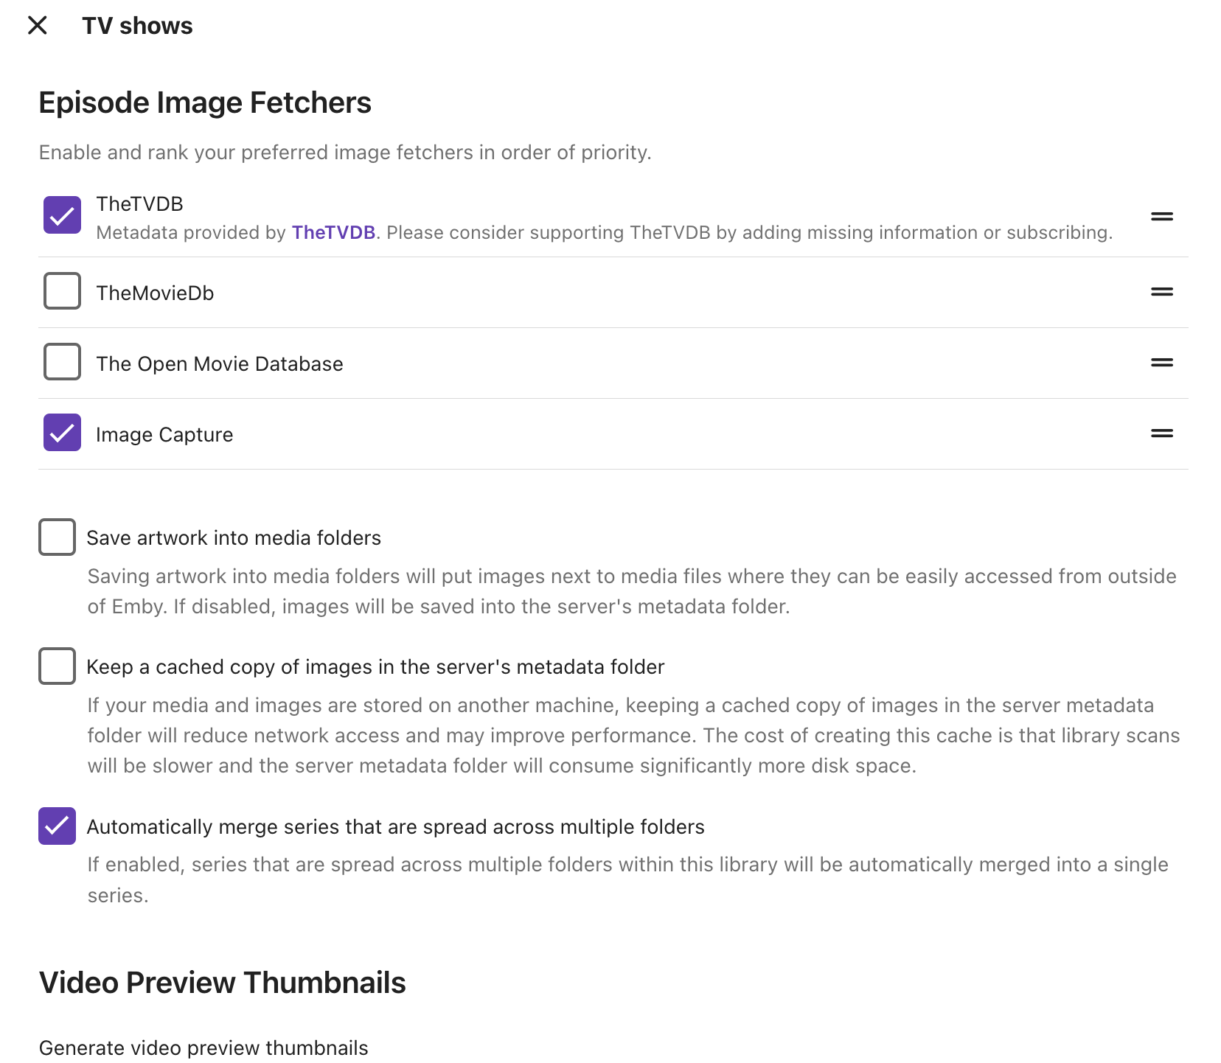Open the TheTVDB hyperlink in description
This screenshot has width=1221, height=1063.
pos(333,233)
